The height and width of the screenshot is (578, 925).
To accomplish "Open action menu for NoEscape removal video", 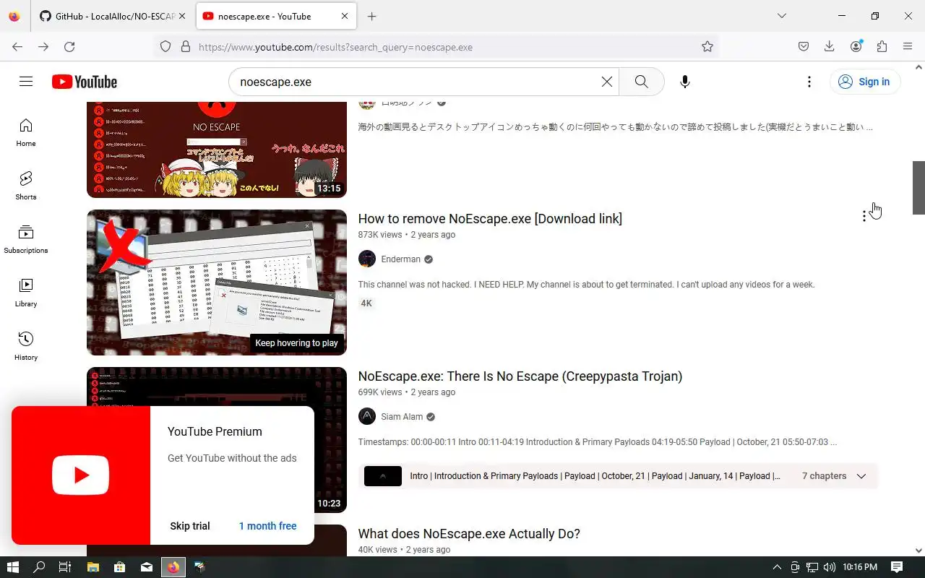I will coord(864,216).
